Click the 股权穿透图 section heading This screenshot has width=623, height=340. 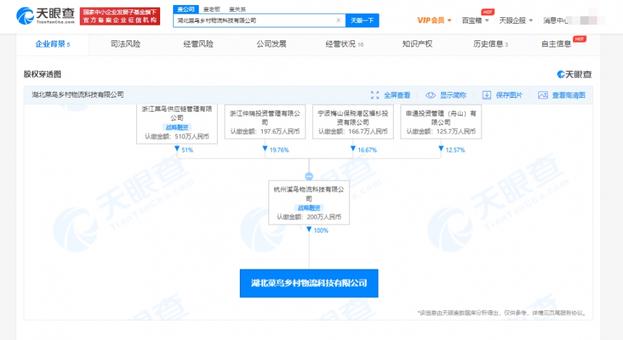(x=42, y=74)
